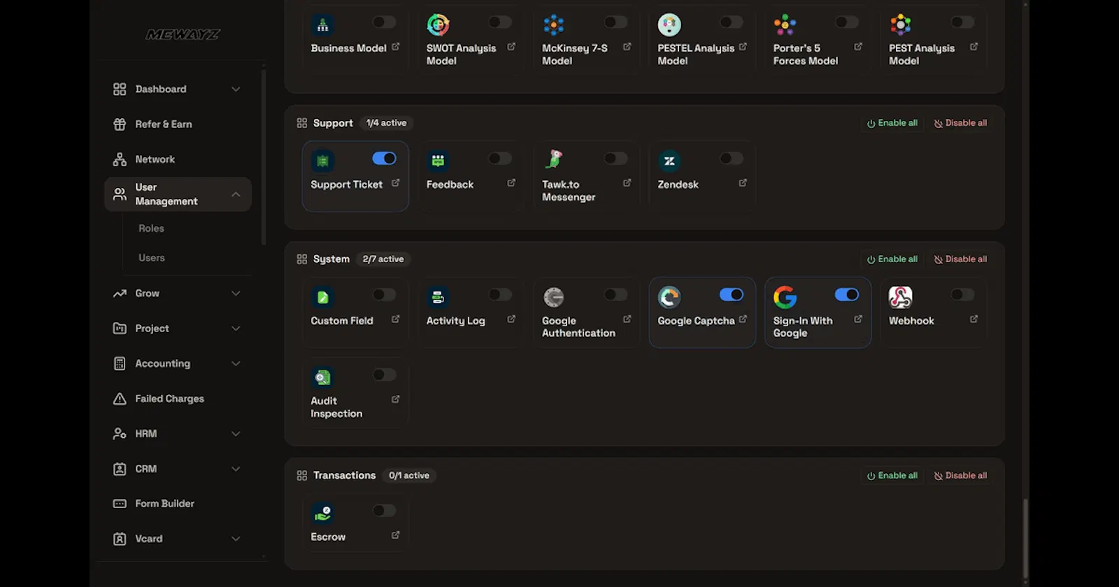Open Zendesk external link icon
The image size is (1119, 587).
coord(743,183)
